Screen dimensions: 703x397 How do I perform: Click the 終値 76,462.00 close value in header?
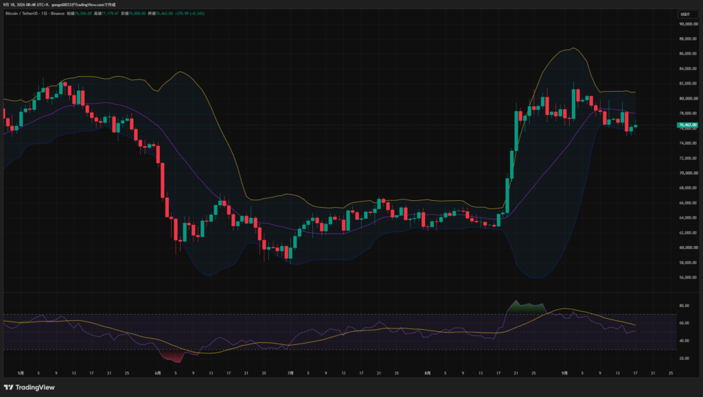point(160,14)
